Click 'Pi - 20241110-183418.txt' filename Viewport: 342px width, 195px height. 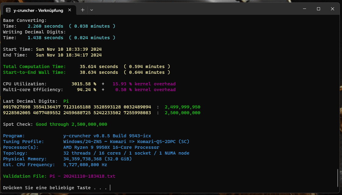(83, 176)
